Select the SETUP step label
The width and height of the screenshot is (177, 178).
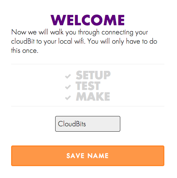pos(93,75)
